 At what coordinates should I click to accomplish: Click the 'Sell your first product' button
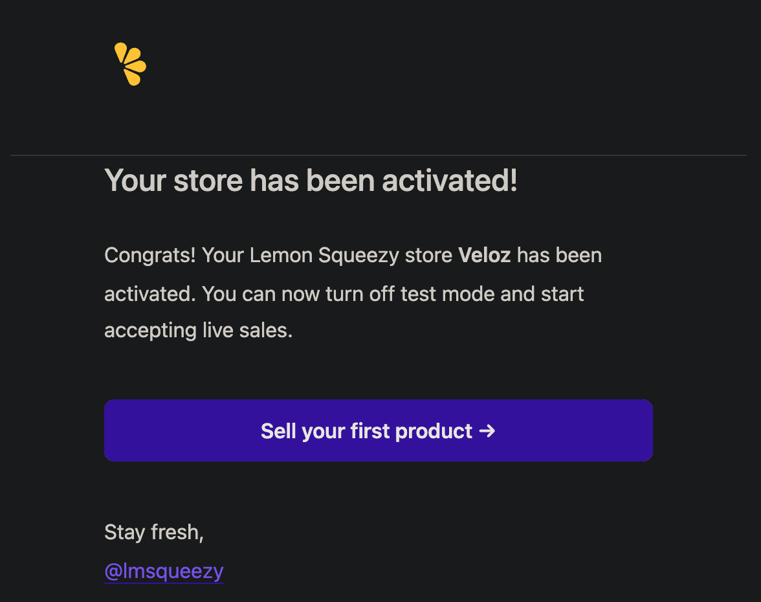[378, 430]
